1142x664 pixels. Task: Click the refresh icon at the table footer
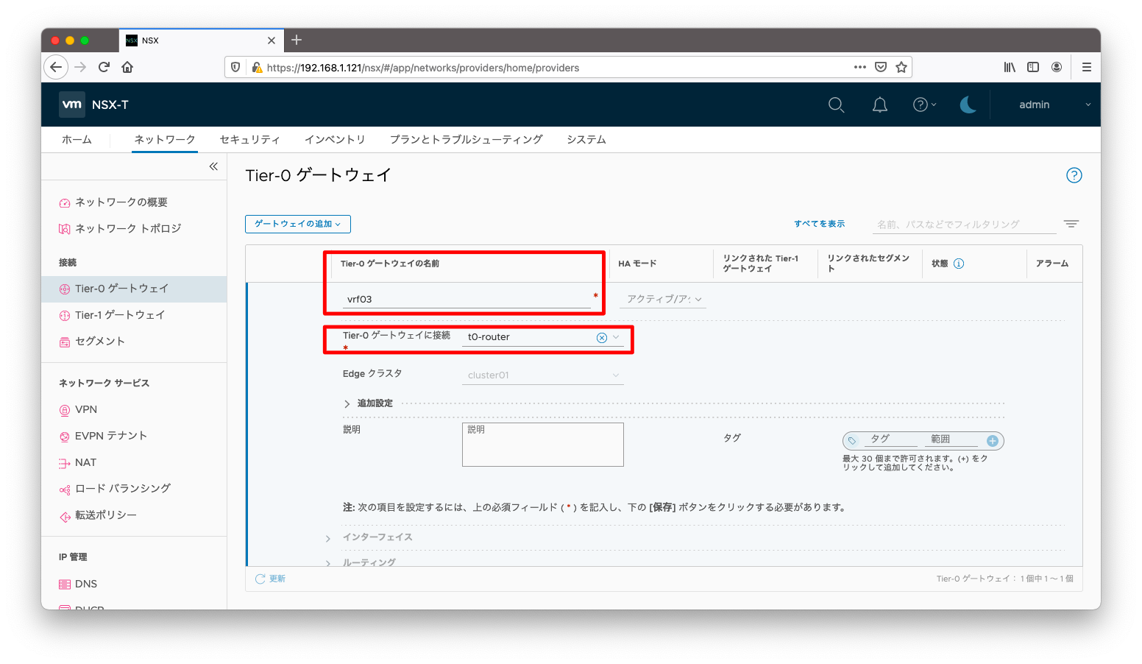tap(260, 579)
